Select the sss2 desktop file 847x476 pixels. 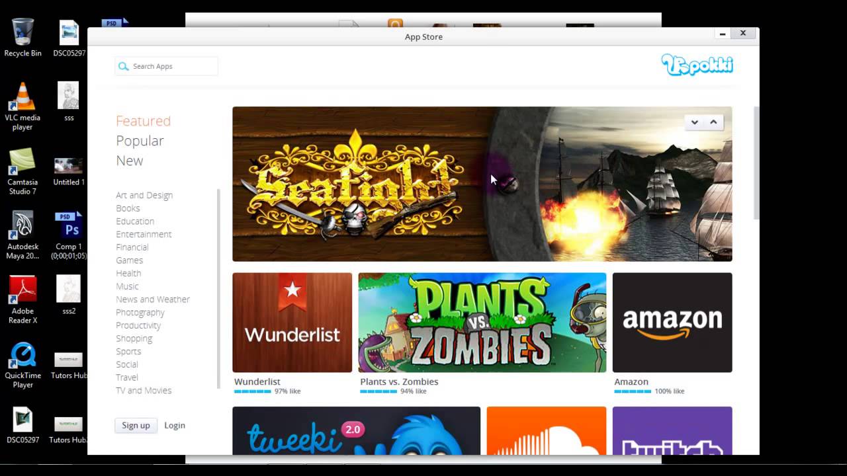pyautogui.click(x=69, y=295)
